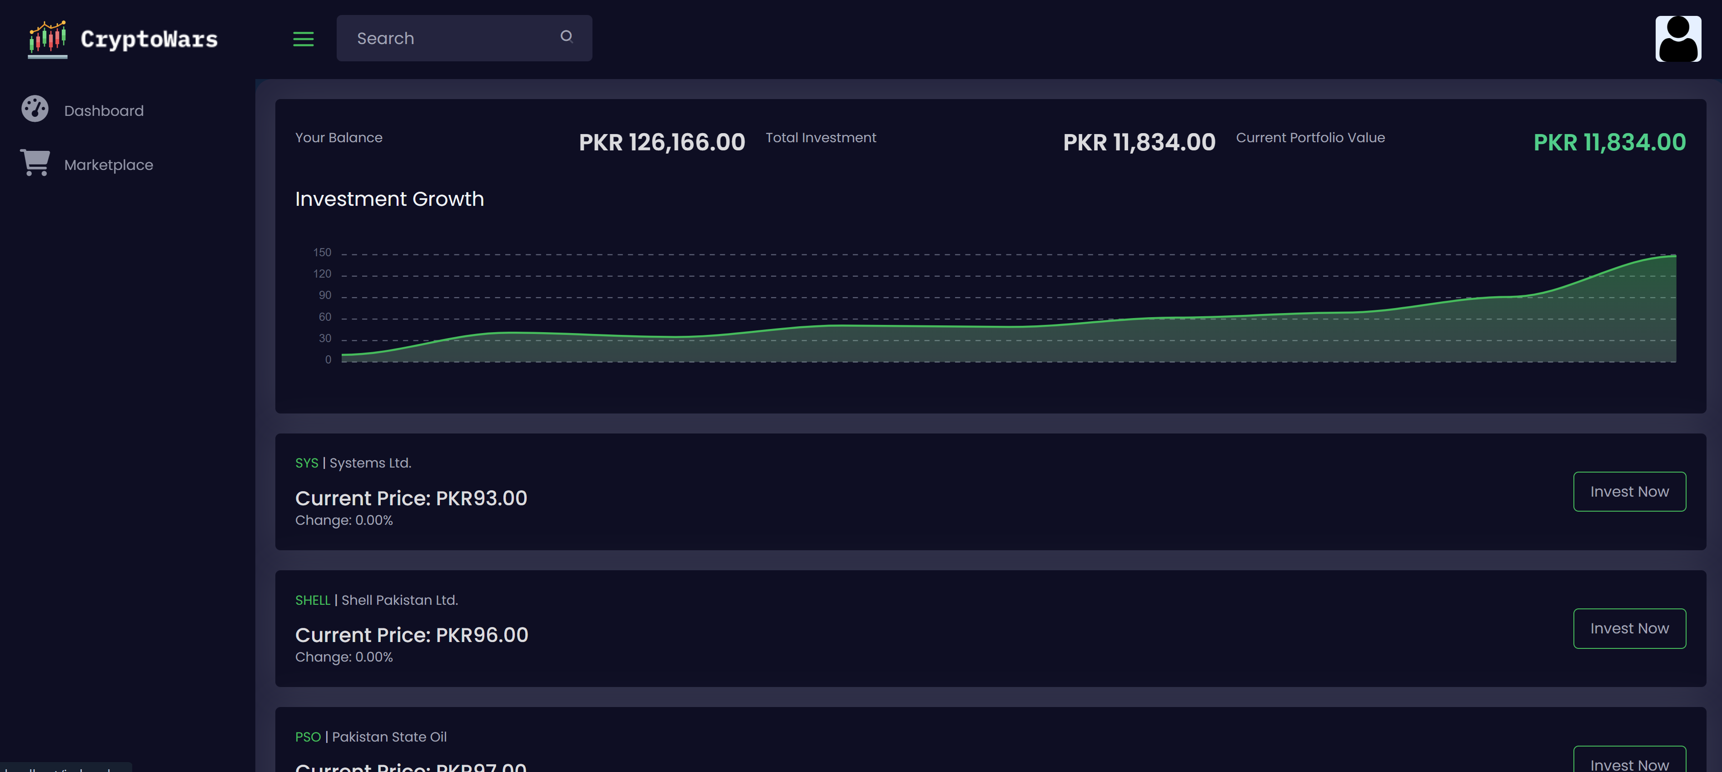Open the Marketplace menu item
This screenshot has height=772, width=1722.
pos(108,165)
